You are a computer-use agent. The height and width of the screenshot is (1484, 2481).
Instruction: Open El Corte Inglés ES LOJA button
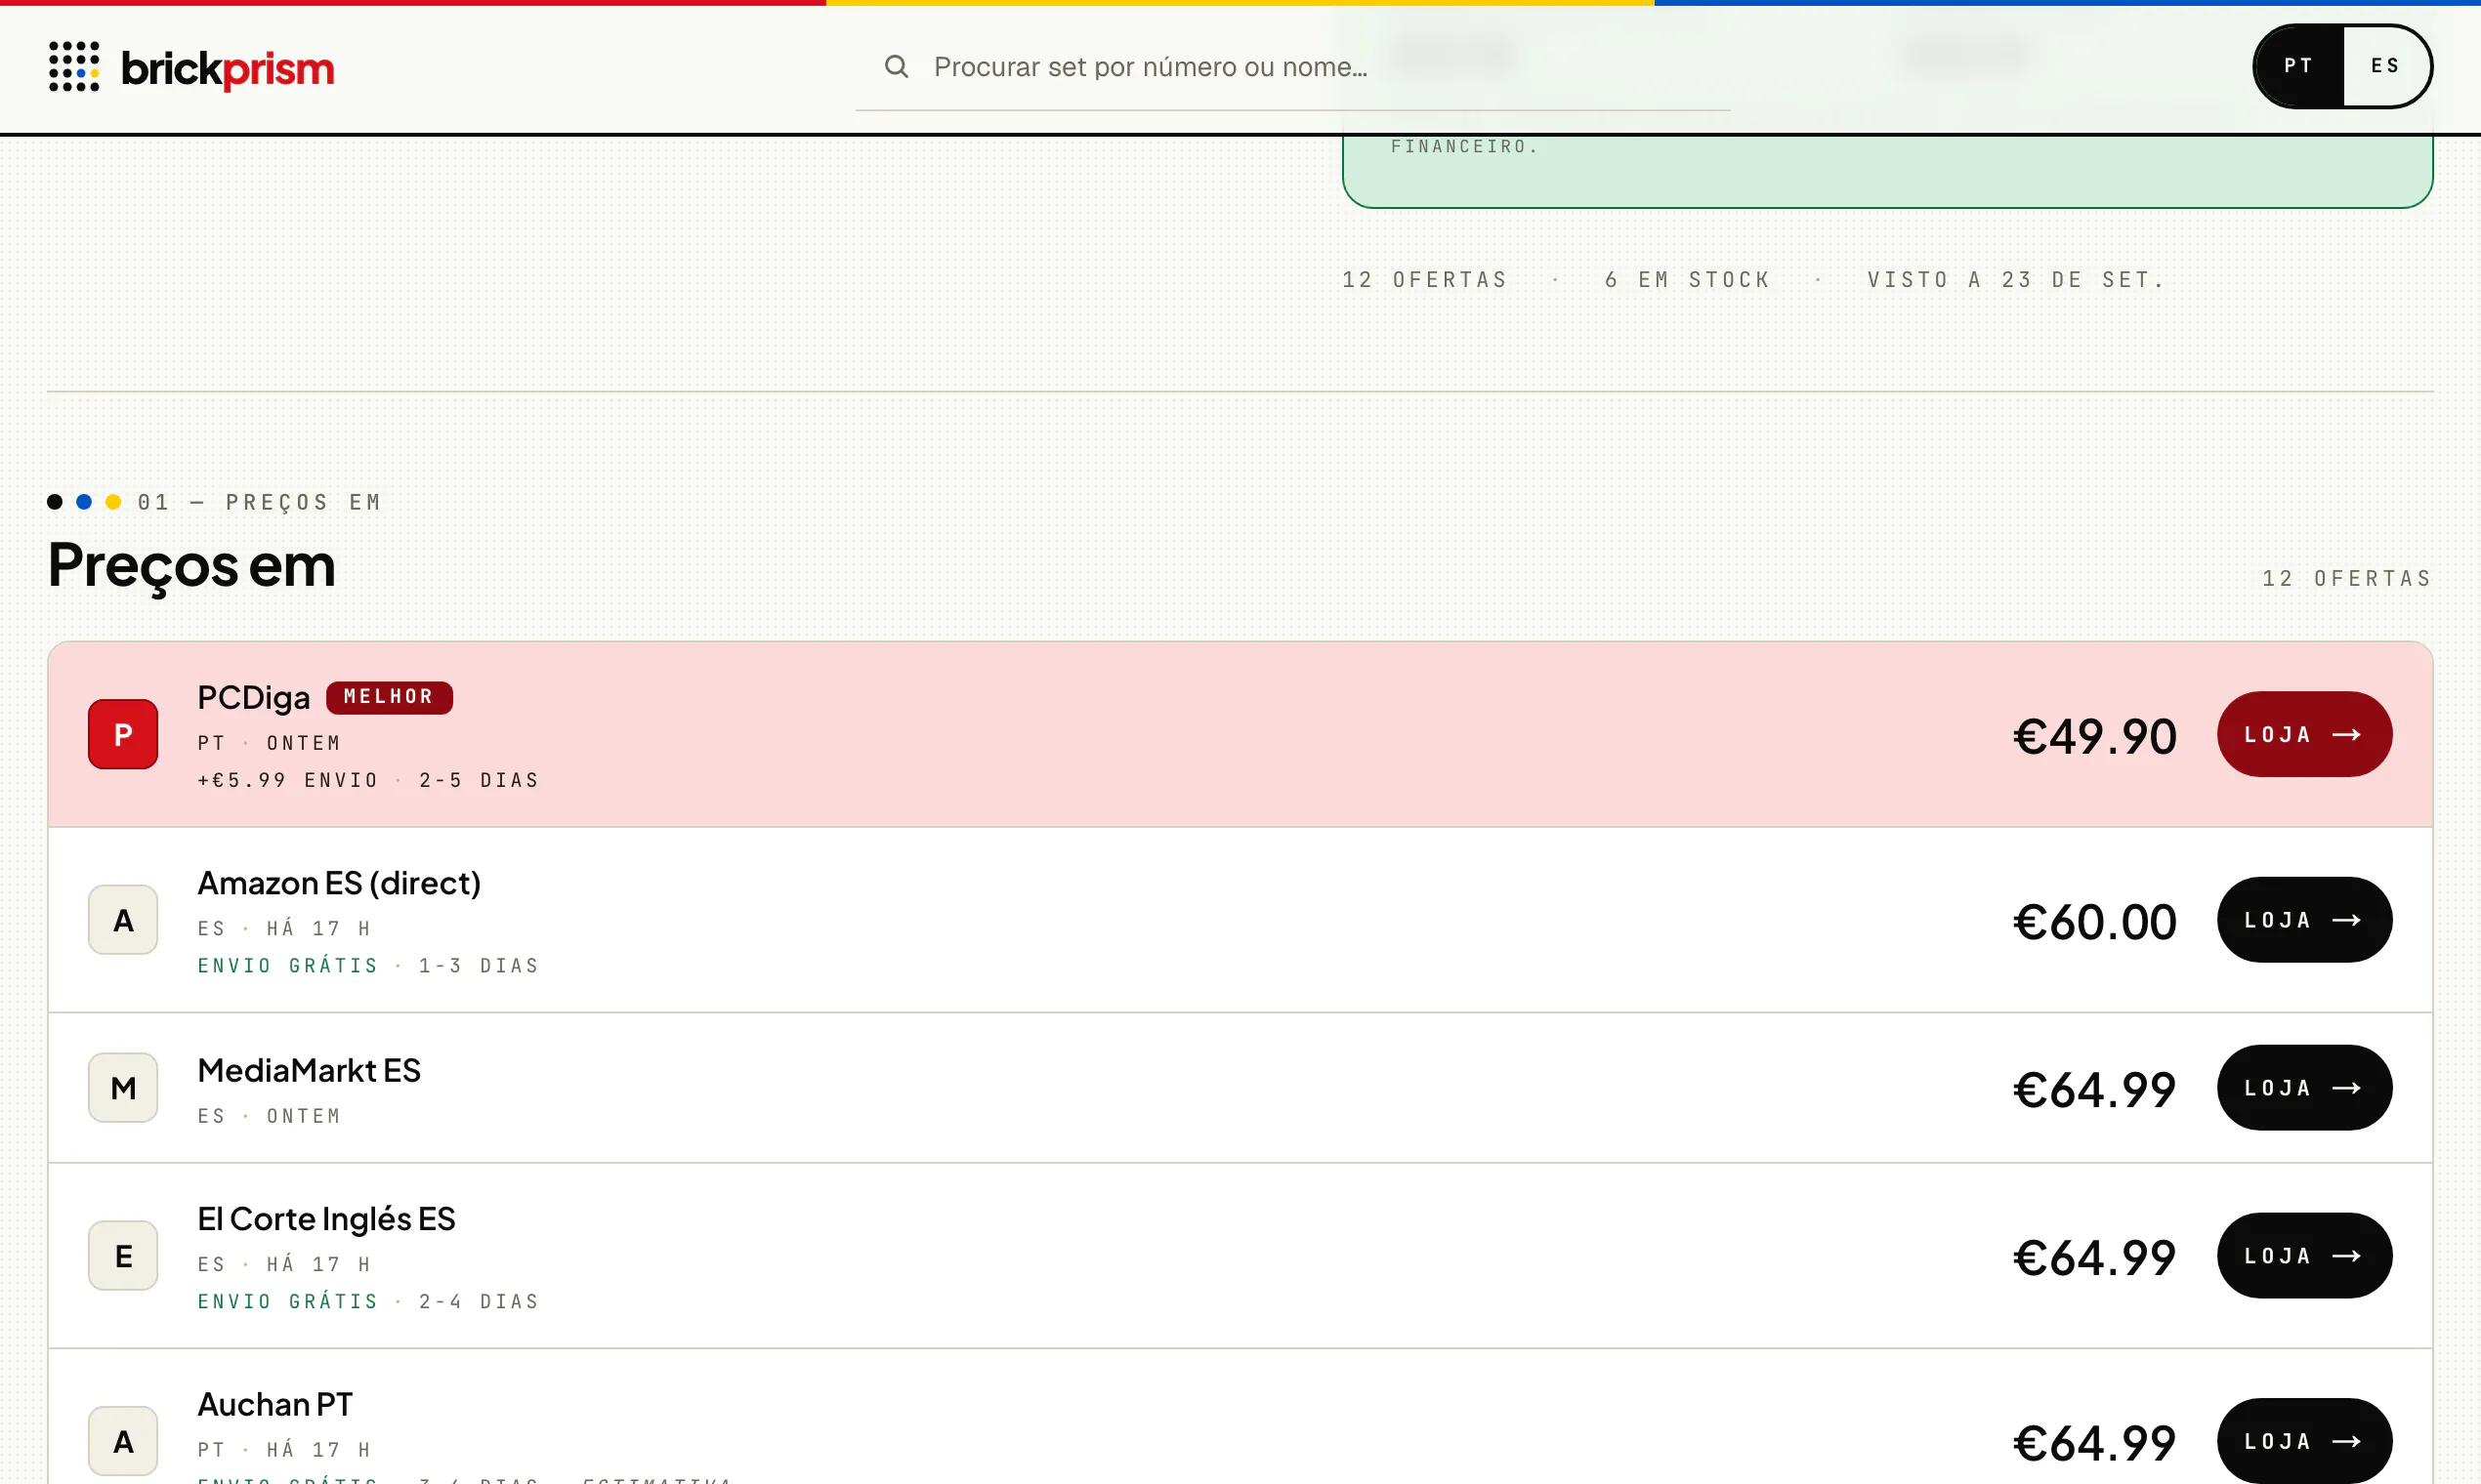pyautogui.click(x=2304, y=1256)
